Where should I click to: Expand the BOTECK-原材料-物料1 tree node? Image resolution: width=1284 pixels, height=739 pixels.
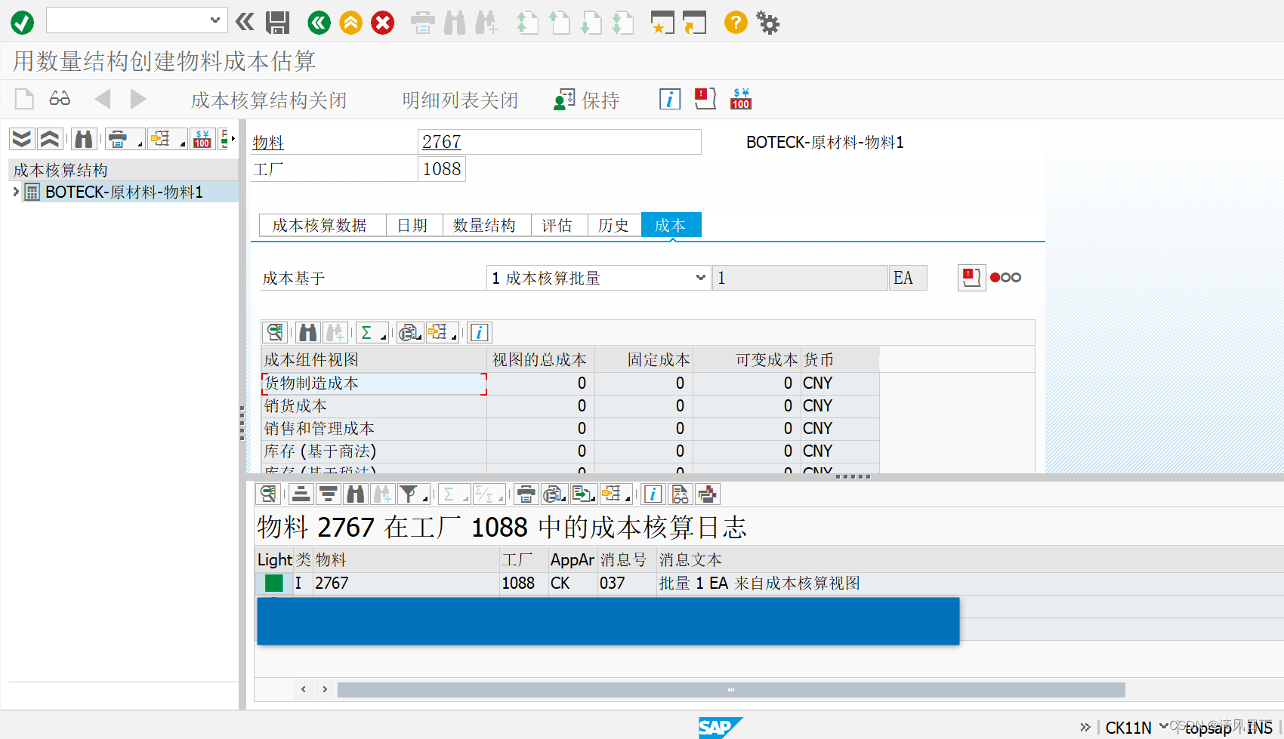15,192
